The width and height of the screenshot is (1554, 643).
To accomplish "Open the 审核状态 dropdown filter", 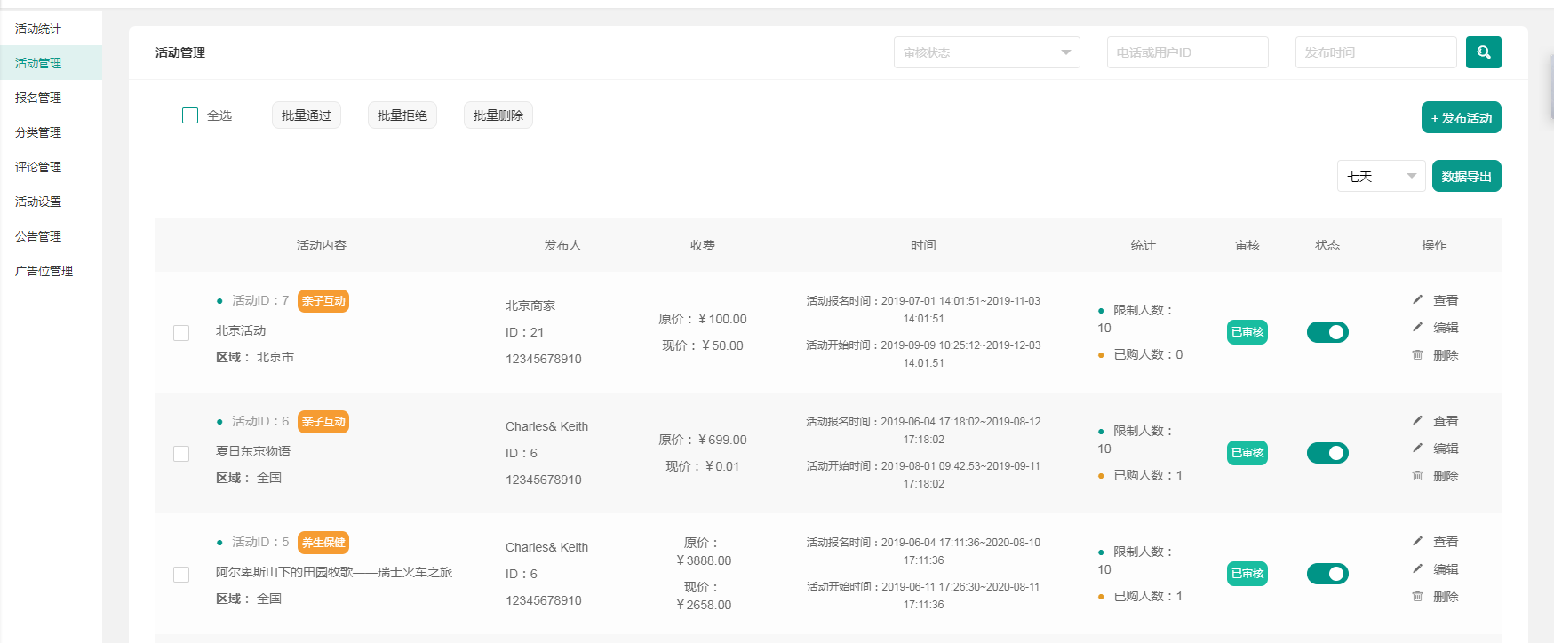I will click(x=986, y=52).
